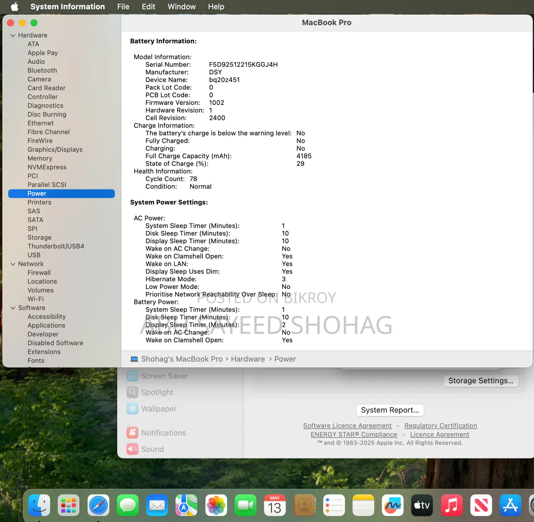Open Music app in the Dock
534x522 pixels.
(452, 505)
